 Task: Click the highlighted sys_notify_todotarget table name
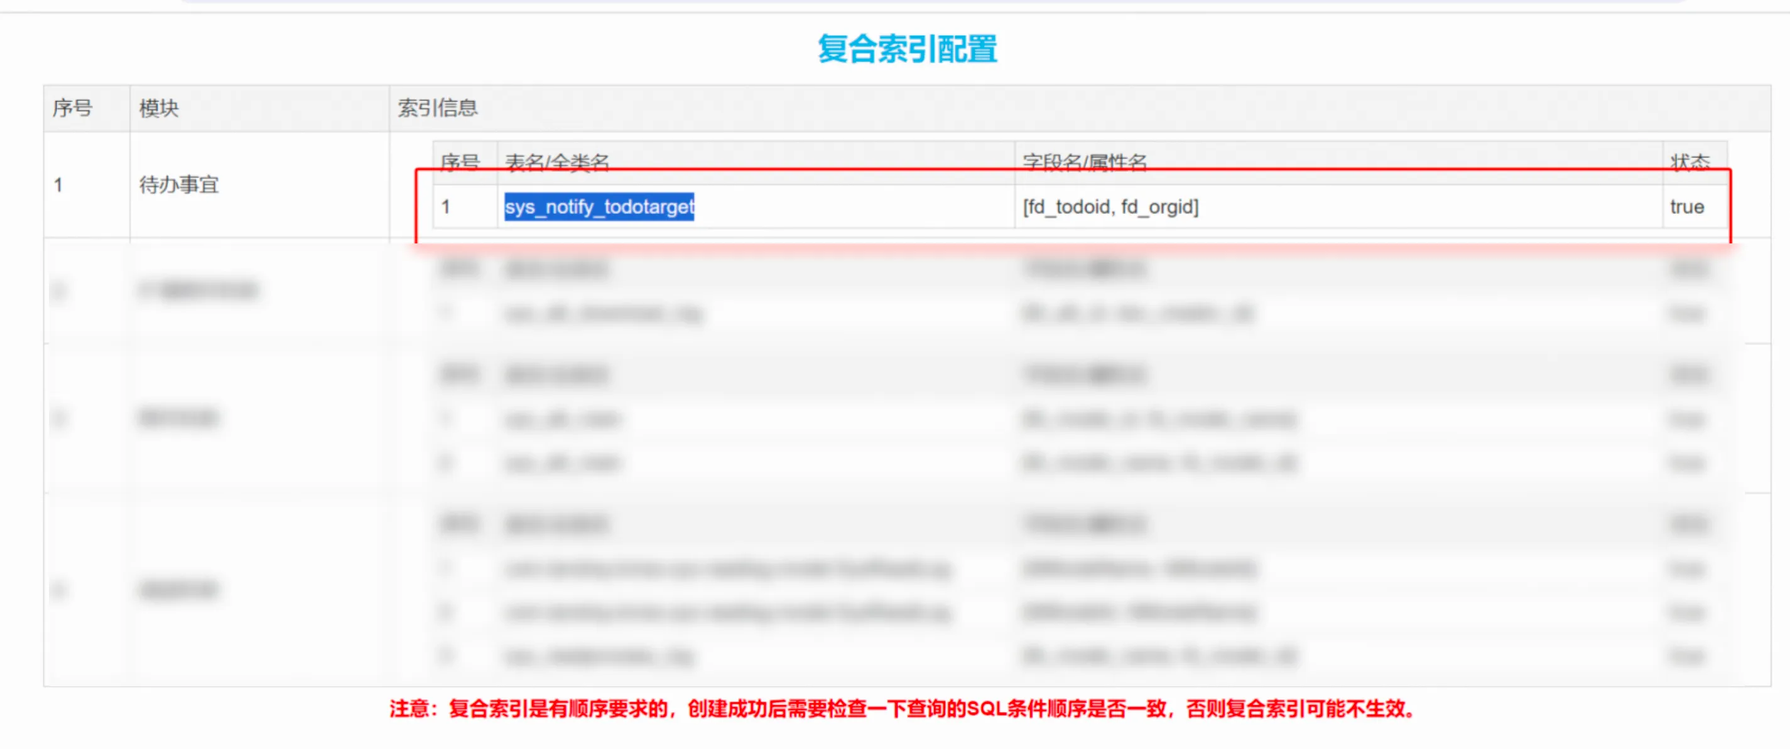pos(599,207)
